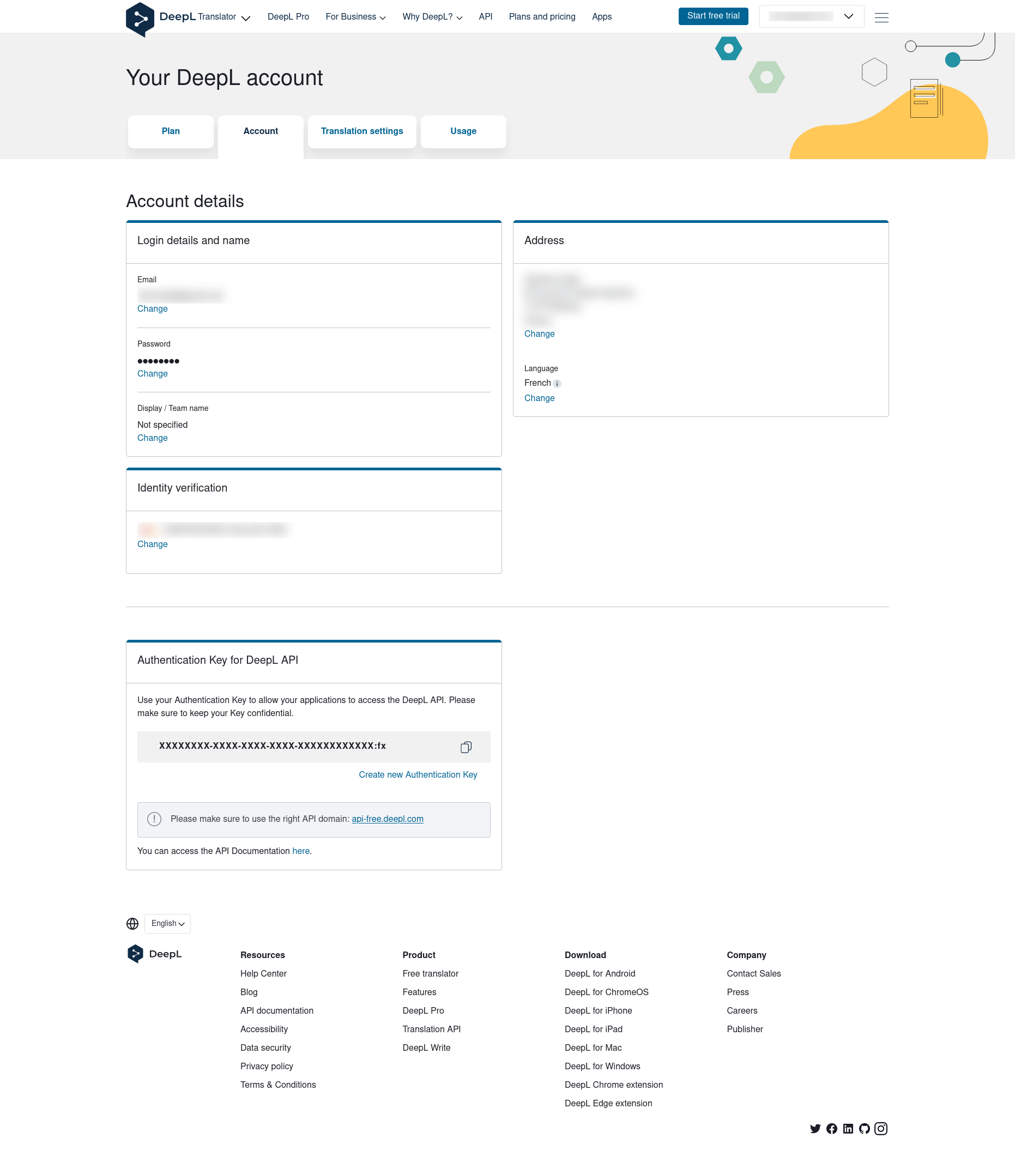Screen dimensions: 1015x1157
Task: Follow the api-free.deepl.com link
Action: click(387, 819)
